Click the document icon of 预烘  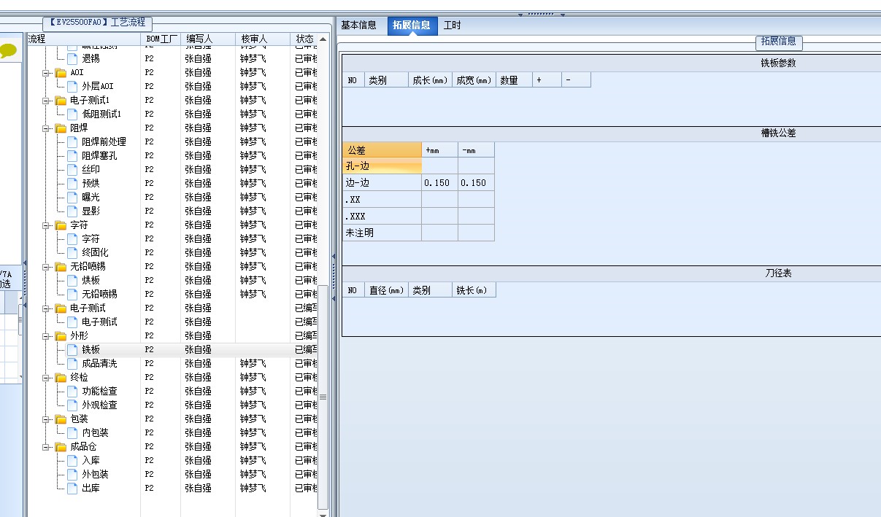click(x=72, y=183)
